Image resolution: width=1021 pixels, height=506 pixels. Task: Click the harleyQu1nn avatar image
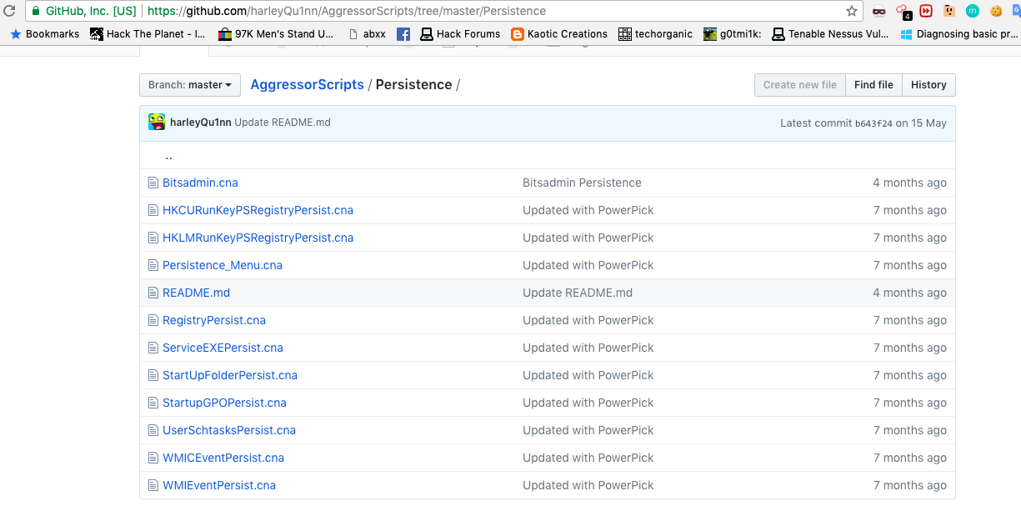point(157,123)
